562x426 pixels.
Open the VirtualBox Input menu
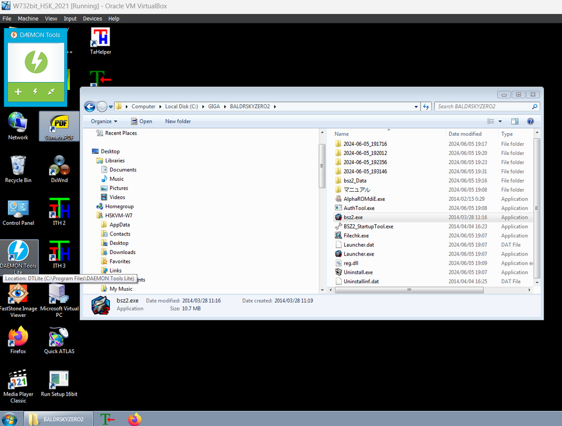[x=70, y=19]
